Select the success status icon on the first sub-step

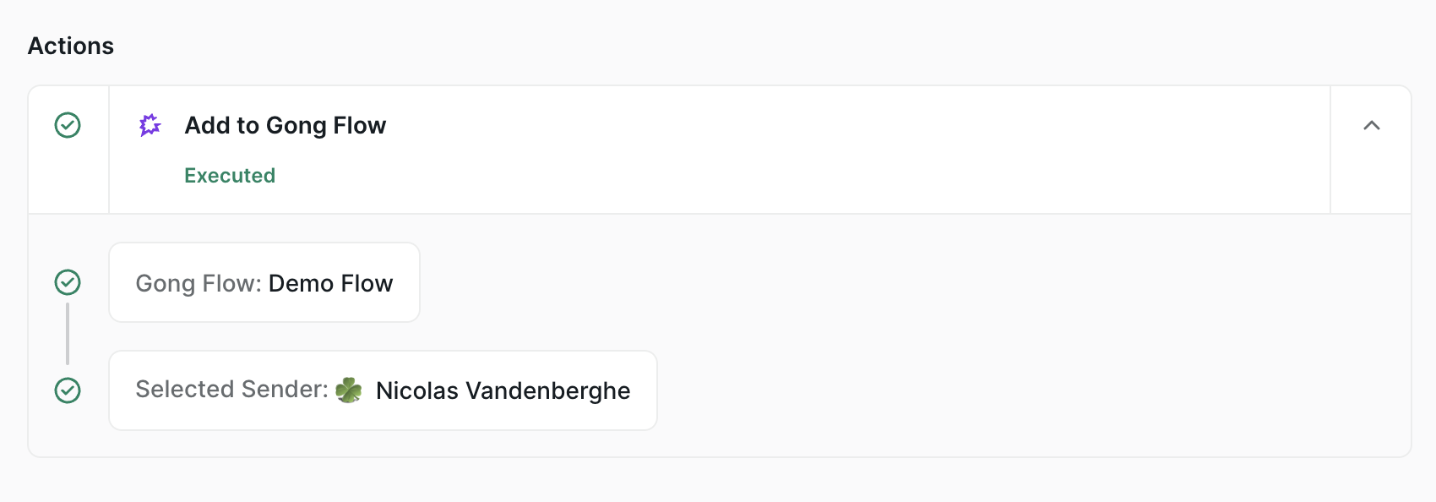[68, 282]
